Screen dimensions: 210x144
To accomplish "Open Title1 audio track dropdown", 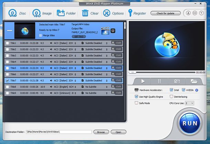I will [x=75, y=43].
